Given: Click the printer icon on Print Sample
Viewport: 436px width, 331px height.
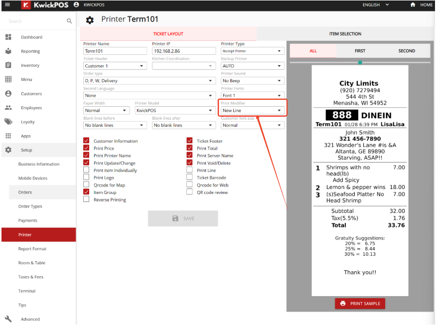Looking at the screenshot, I should pos(343,304).
